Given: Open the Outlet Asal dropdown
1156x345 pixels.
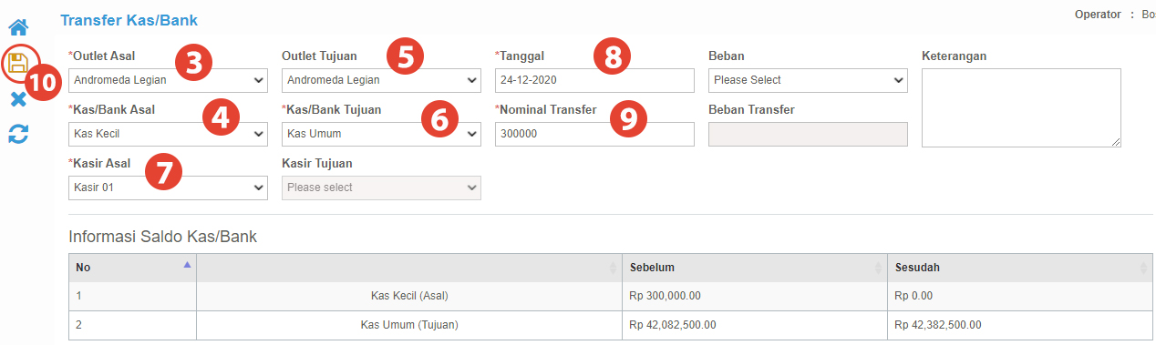Looking at the screenshot, I should pyautogui.click(x=168, y=80).
